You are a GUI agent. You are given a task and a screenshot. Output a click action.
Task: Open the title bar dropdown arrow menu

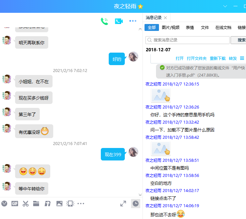point(225,6)
